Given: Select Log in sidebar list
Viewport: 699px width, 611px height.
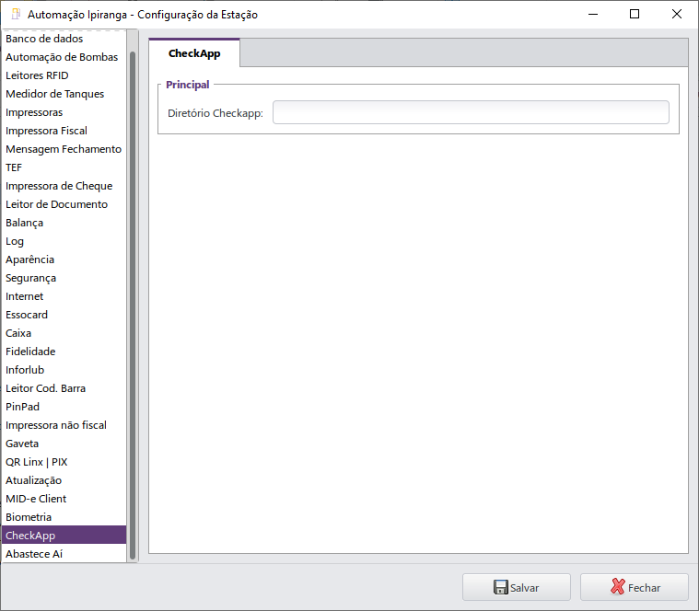Looking at the screenshot, I should coord(64,241).
